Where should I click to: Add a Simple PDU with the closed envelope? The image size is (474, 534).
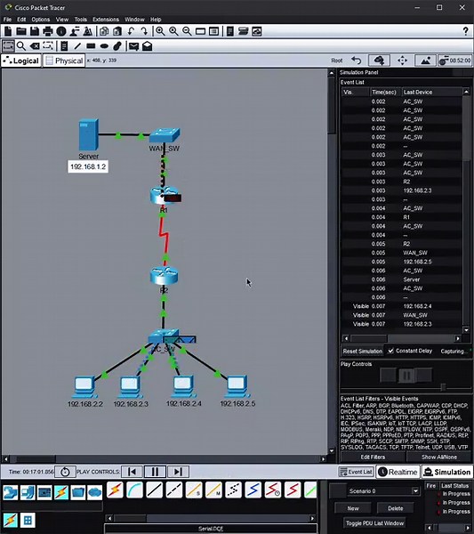pos(133,46)
